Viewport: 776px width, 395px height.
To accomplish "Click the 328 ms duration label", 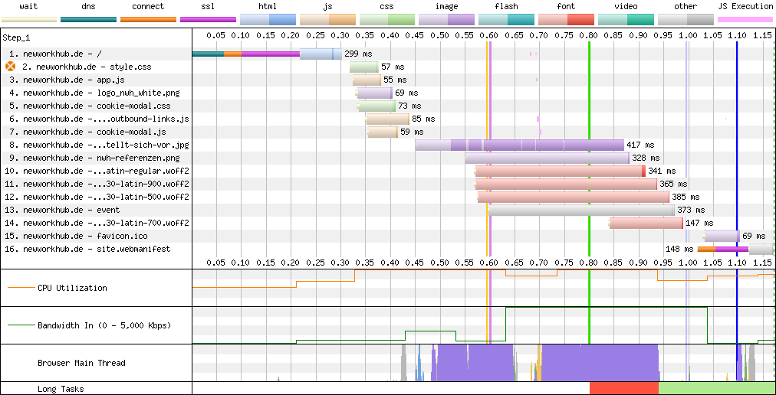I will (x=646, y=158).
